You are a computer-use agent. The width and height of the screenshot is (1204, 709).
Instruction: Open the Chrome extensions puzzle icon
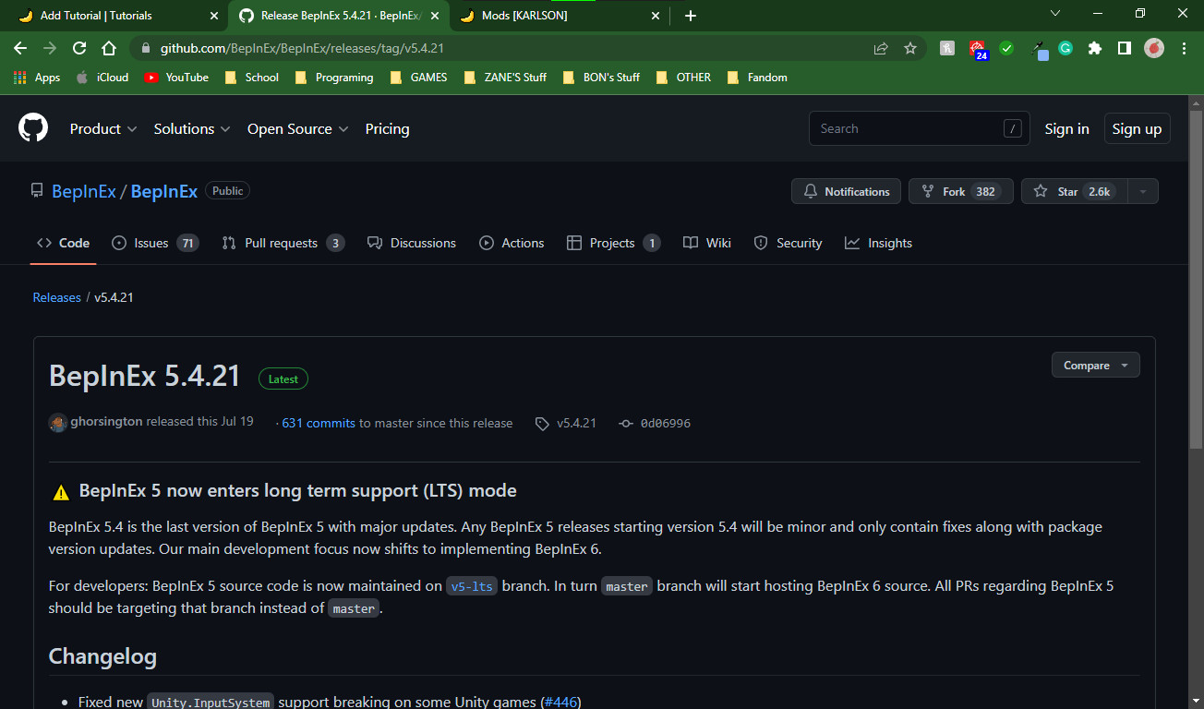[1095, 48]
